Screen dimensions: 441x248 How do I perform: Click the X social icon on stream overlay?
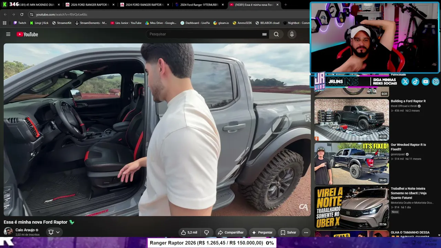(405, 82)
